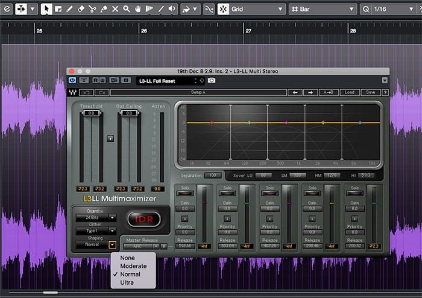Open the 1/16 quantize preset dropdown

(393, 9)
